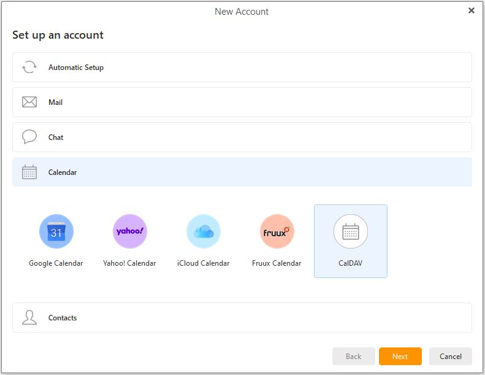
Task: Click the Cancel button
Action: pyautogui.click(x=450, y=357)
